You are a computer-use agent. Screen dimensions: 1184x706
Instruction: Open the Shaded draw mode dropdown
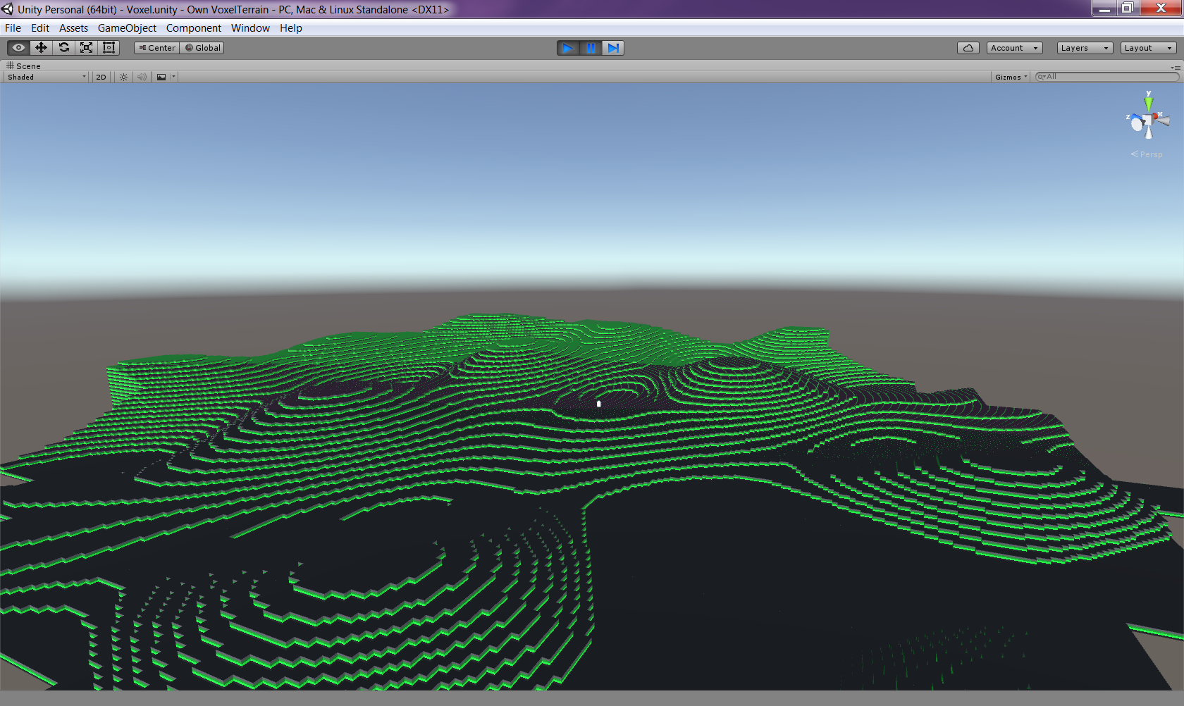click(47, 77)
